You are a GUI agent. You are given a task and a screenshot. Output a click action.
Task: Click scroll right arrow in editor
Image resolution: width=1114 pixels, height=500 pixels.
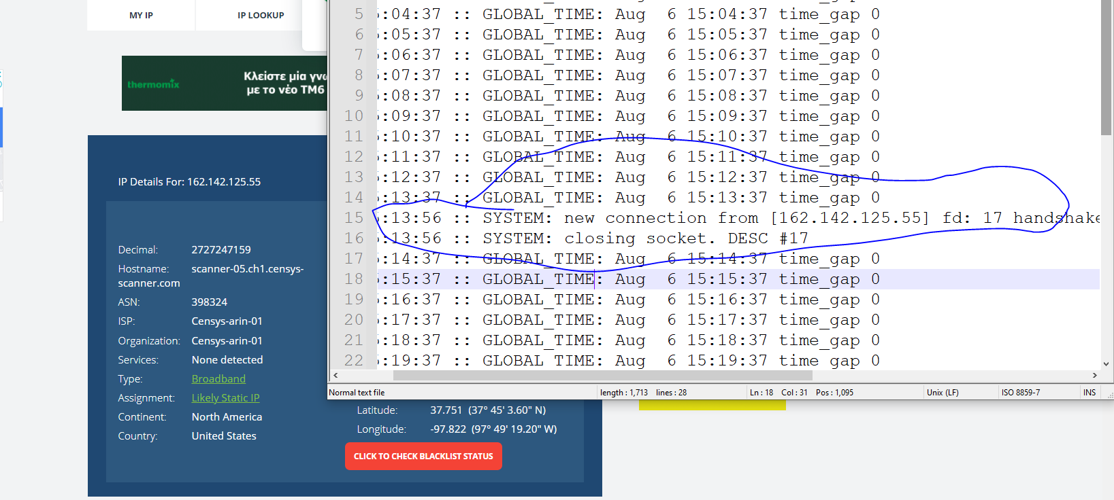click(1094, 375)
